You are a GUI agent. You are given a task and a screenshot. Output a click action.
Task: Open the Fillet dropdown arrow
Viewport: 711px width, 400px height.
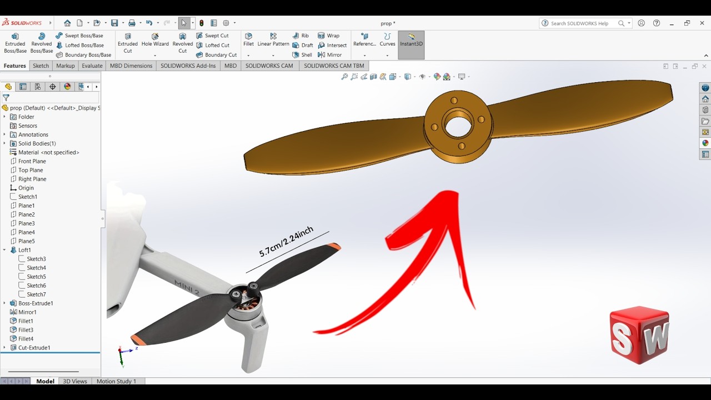(248, 55)
